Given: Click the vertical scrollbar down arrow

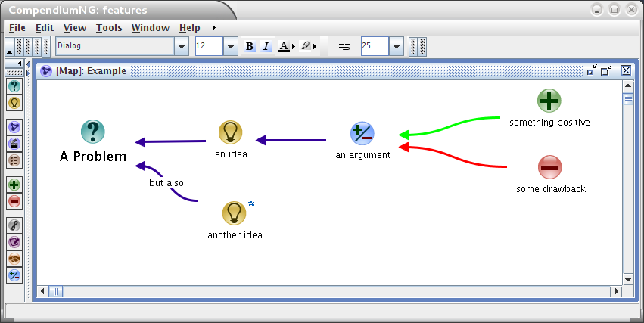Looking at the screenshot, I should pyautogui.click(x=628, y=280).
